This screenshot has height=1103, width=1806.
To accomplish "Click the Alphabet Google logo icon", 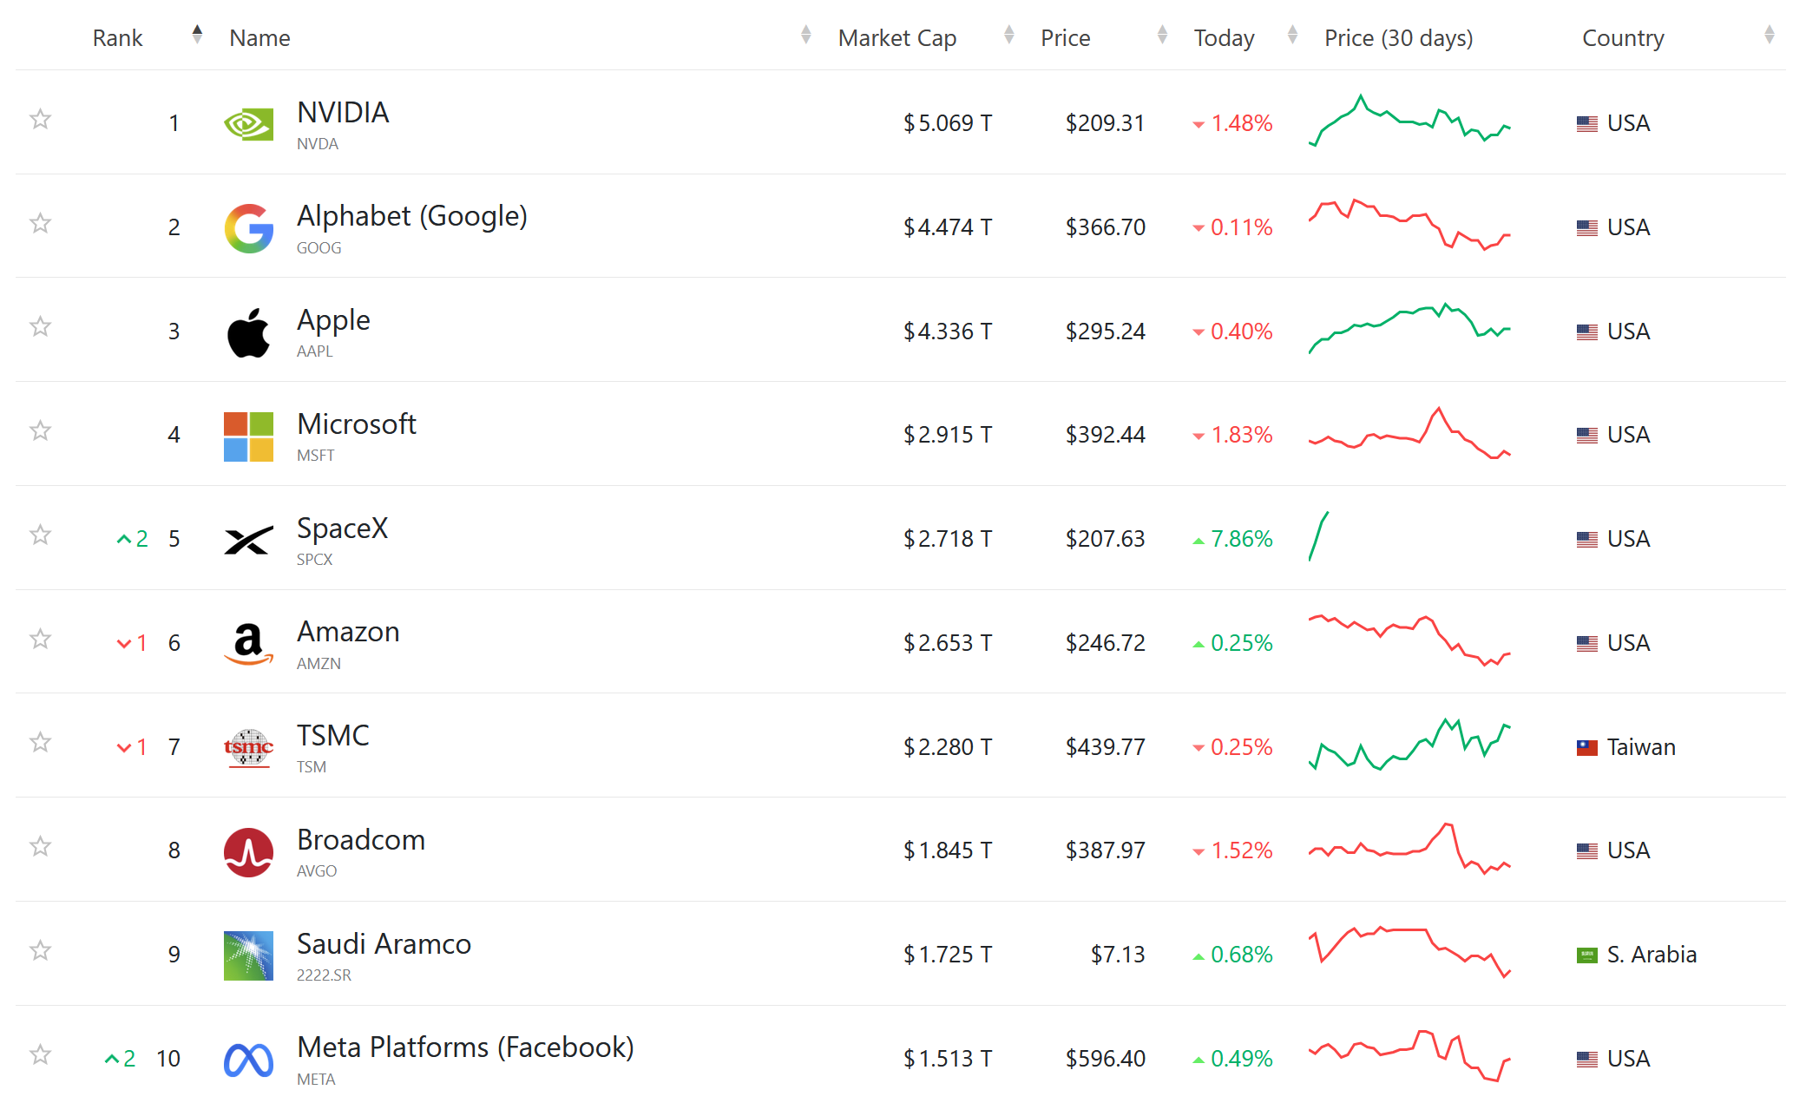I will [248, 228].
